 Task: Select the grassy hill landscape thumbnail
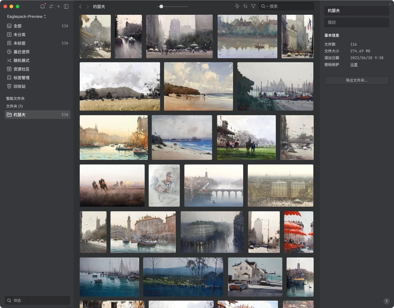pos(120,86)
